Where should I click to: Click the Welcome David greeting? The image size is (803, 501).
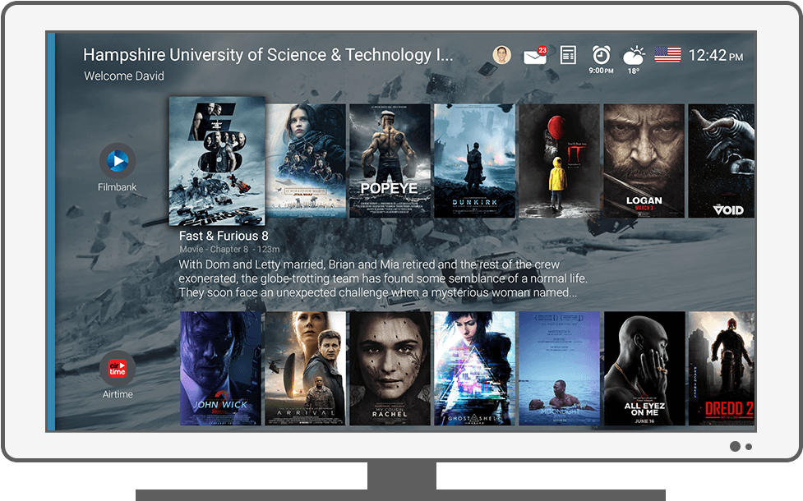[124, 76]
